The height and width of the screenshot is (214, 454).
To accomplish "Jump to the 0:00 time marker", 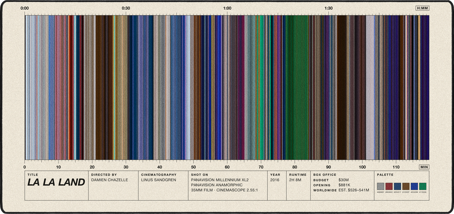I will click(25, 8).
